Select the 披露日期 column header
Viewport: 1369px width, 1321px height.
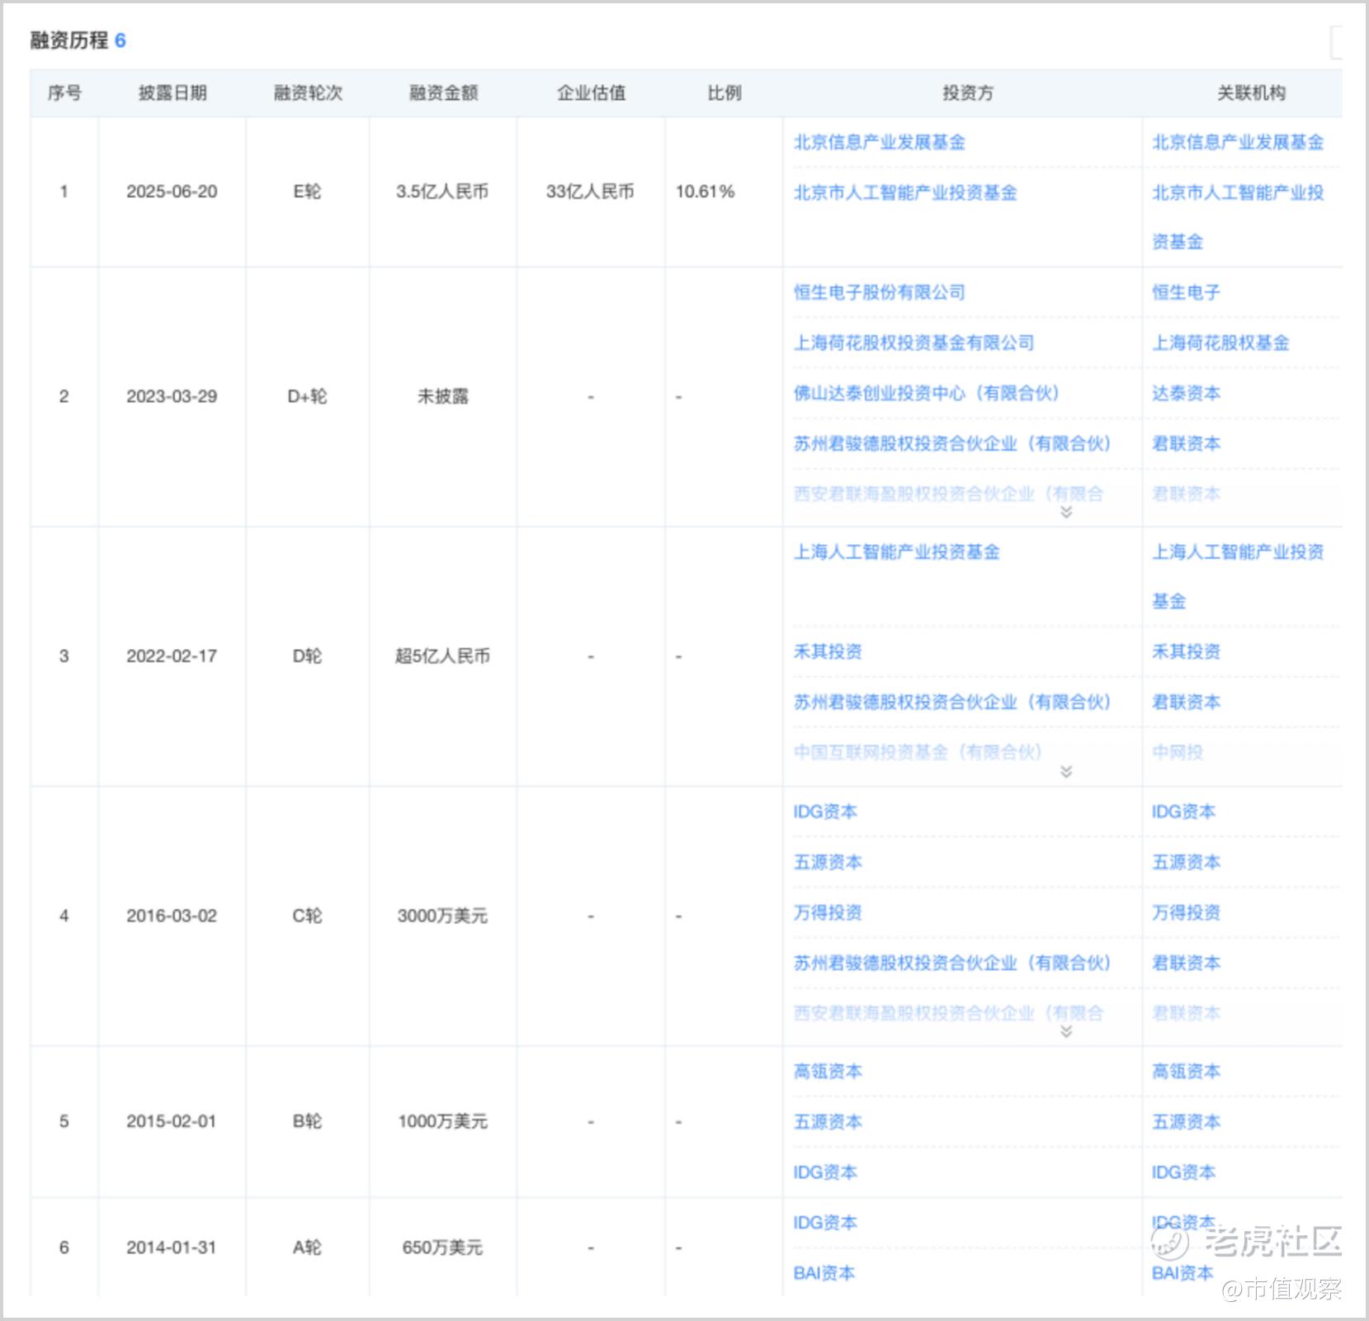[172, 92]
